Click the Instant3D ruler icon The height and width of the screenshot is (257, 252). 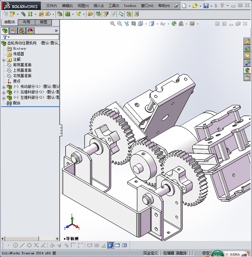(x=121, y=14)
